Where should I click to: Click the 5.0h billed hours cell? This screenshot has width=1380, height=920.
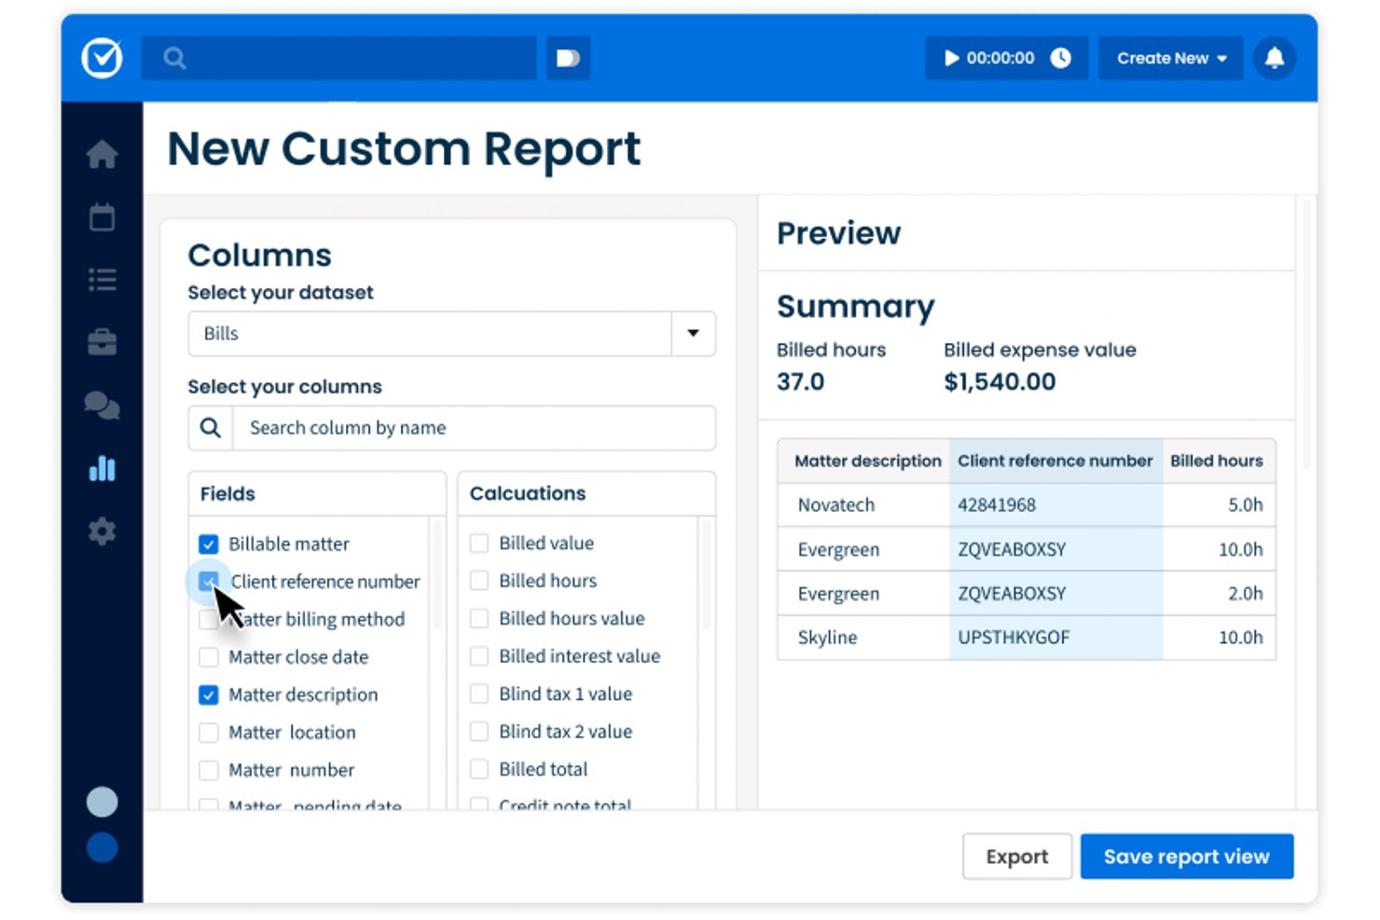[1245, 505]
